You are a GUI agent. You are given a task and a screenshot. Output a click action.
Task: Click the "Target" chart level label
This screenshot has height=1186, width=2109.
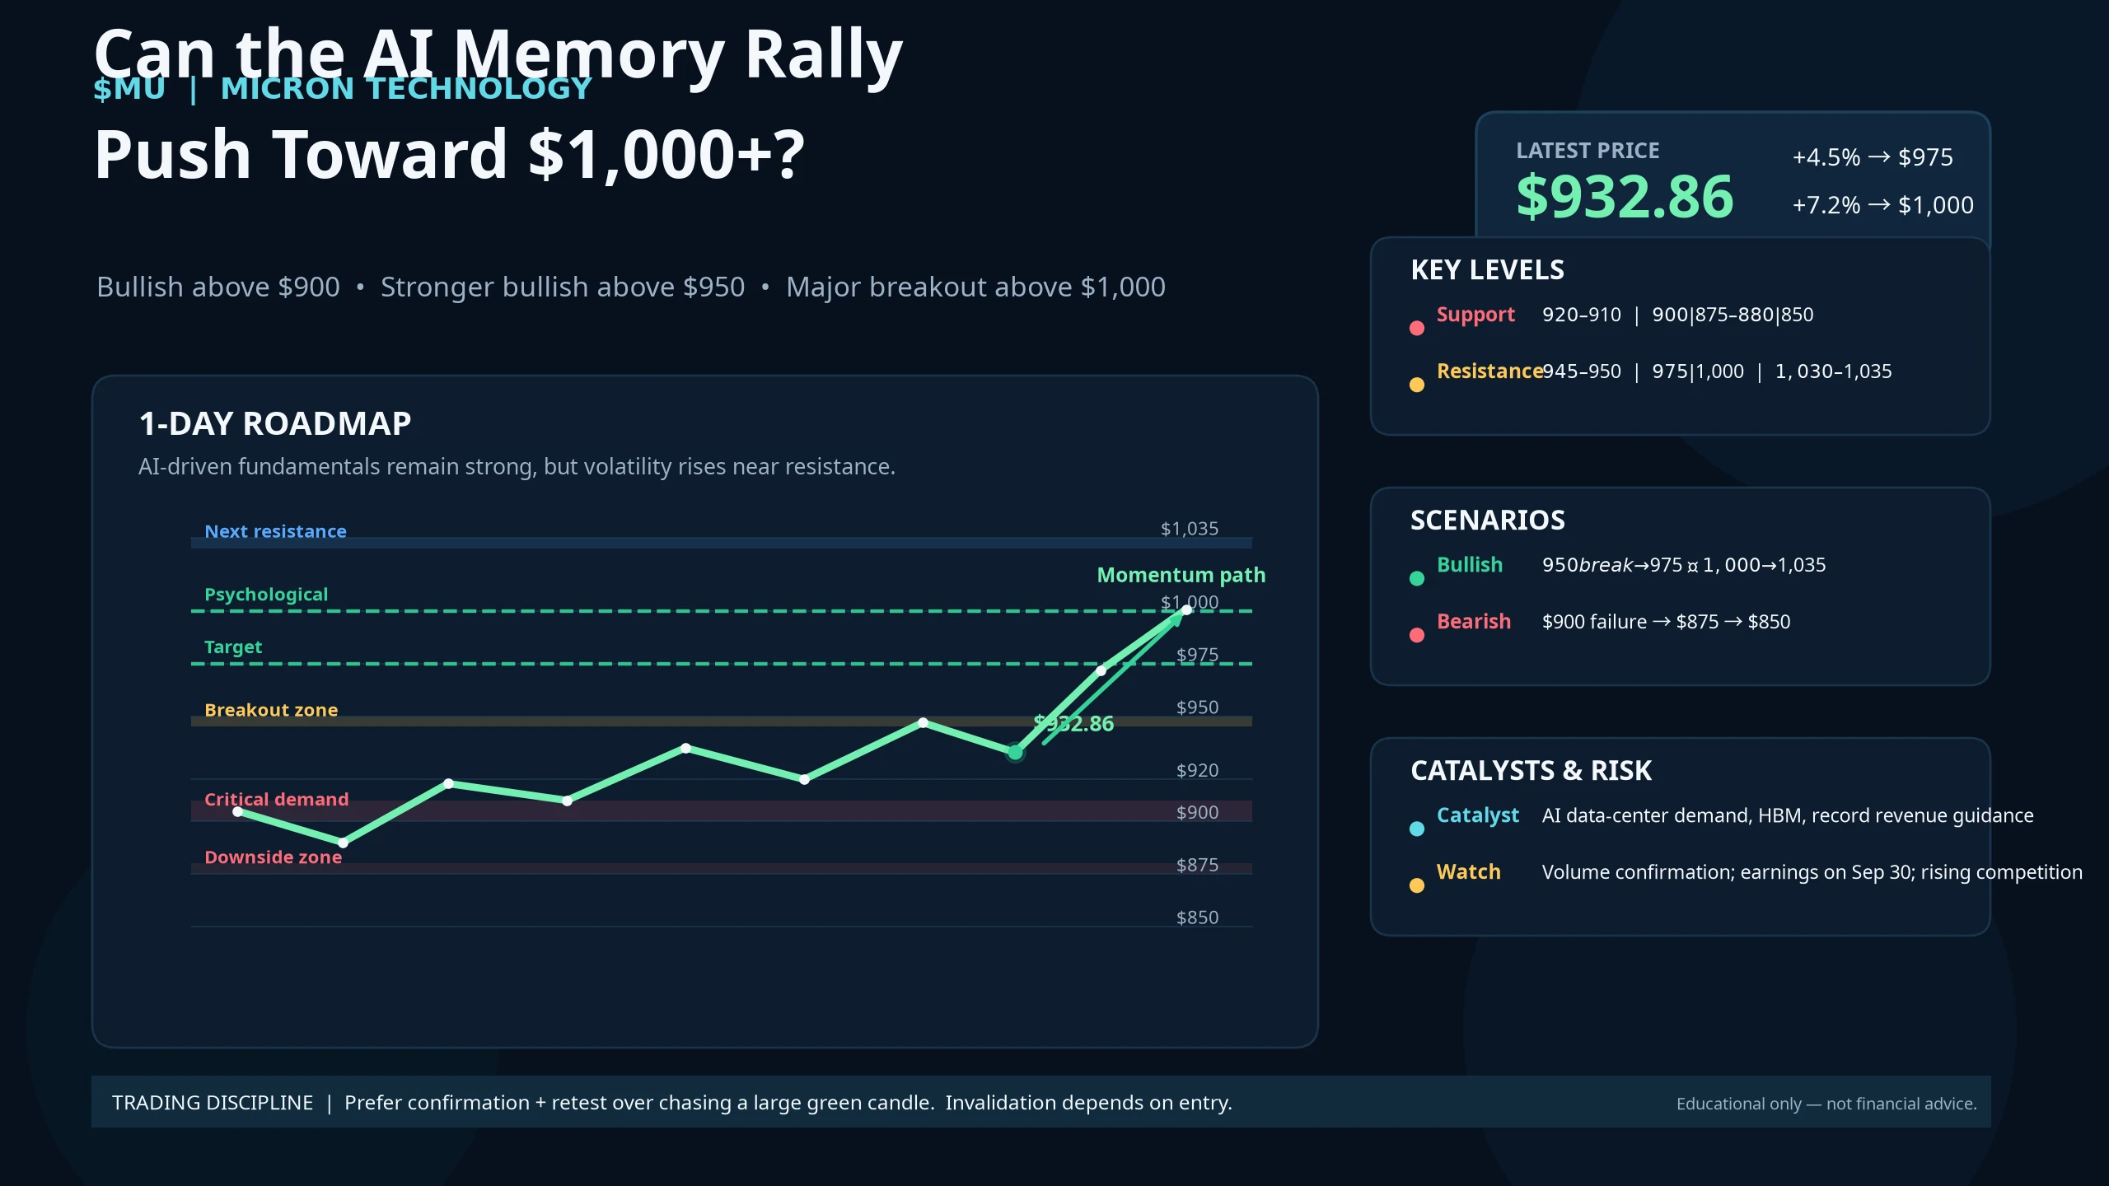coord(233,647)
